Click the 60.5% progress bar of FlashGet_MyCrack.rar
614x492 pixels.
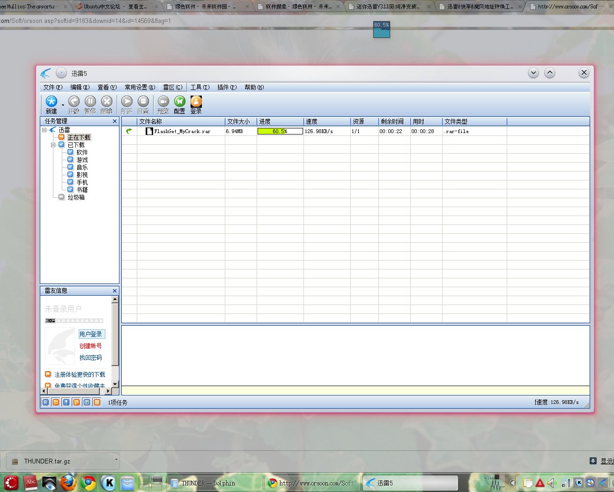(280, 131)
